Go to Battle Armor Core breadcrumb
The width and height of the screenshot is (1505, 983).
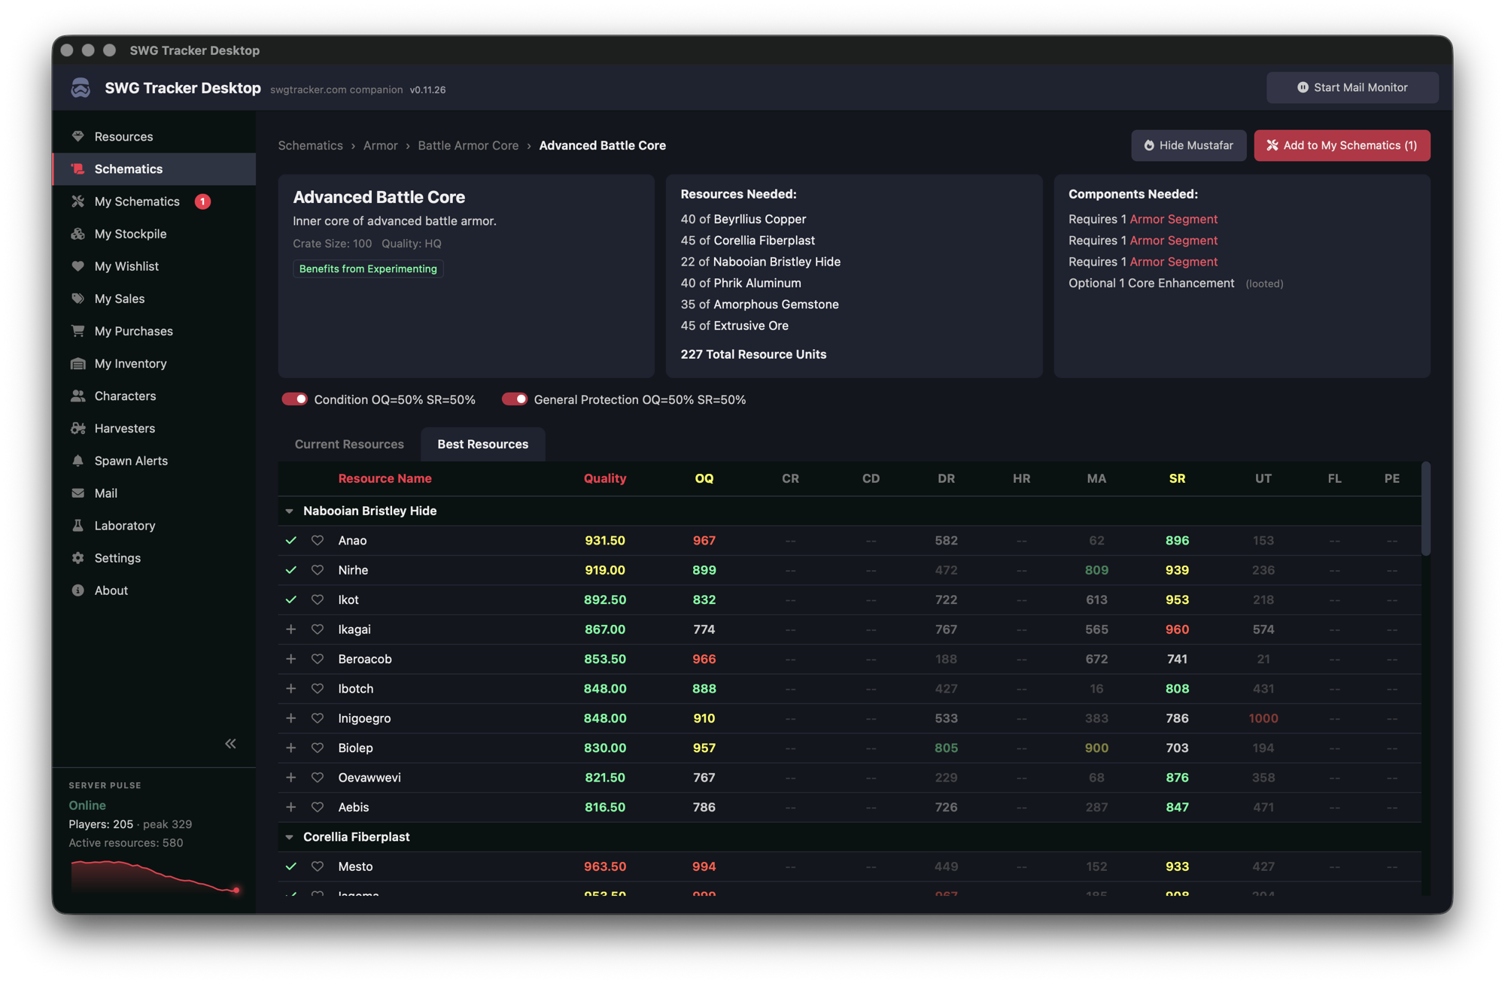468,145
